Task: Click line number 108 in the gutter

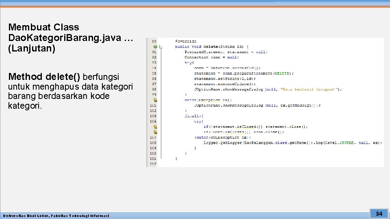Action: pos(153,143)
